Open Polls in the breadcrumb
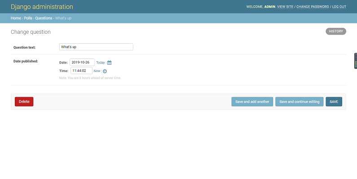This screenshot has width=357, height=179. [28, 18]
